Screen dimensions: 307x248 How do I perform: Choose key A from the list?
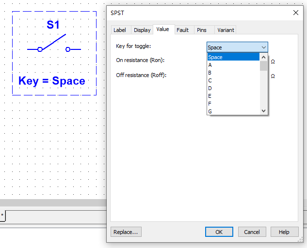(233, 65)
